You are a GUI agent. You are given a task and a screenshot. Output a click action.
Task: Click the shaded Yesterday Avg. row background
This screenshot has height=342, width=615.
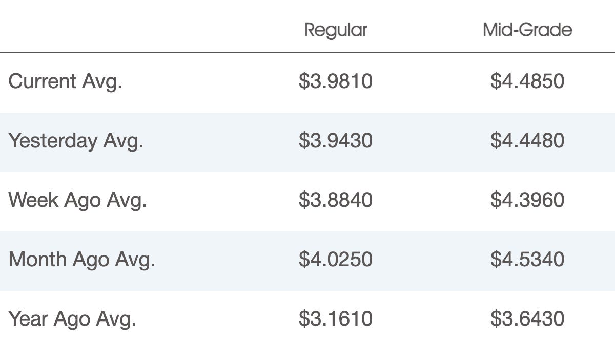coord(307,142)
